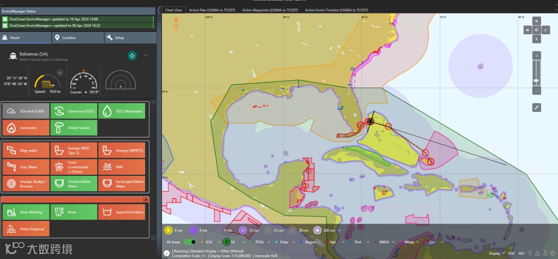Switch to the Active Waypoints tab
This screenshot has width=558, height=259.
coord(270,10)
